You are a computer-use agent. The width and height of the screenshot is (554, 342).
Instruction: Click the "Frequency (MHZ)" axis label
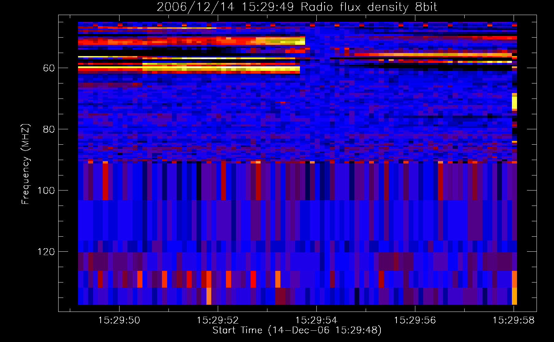[x=26, y=164]
